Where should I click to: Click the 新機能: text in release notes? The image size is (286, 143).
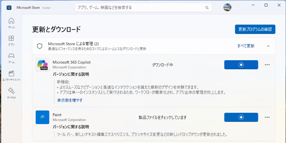[63, 82]
